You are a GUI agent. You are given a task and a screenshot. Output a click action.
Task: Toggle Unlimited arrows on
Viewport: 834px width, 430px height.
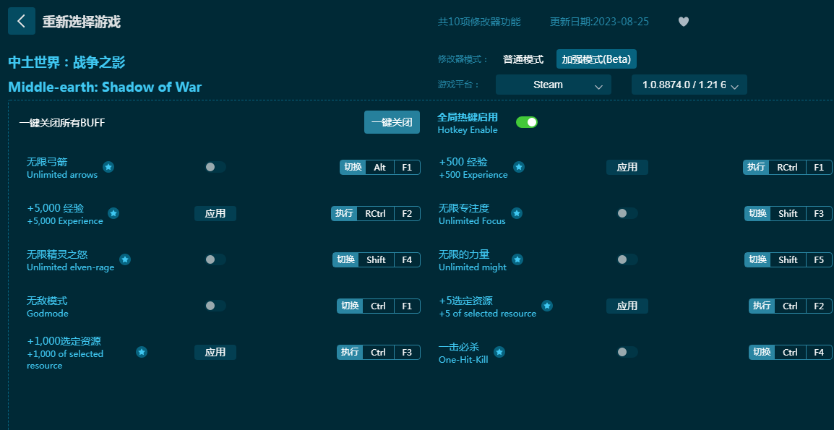point(215,167)
